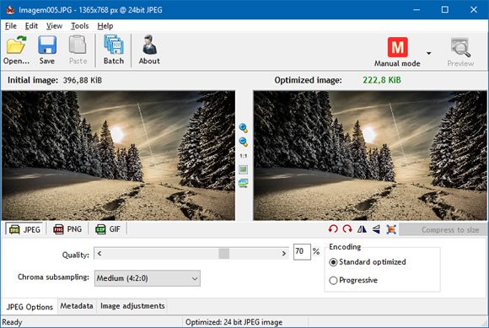This screenshot has height=328, width=489.
Task: Flip the image horizontally
Action: 362,229
